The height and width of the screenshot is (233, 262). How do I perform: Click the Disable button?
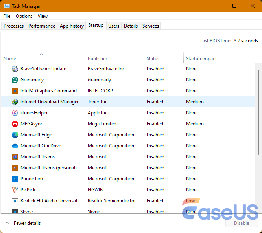(x=242, y=223)
